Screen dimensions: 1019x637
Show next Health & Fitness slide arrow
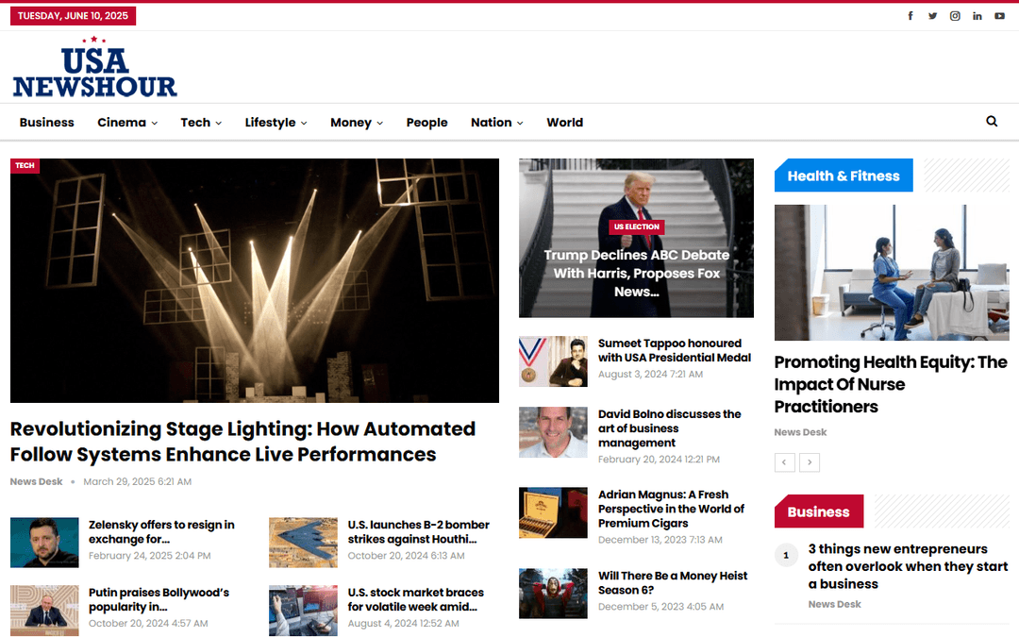tap(810, 462)
